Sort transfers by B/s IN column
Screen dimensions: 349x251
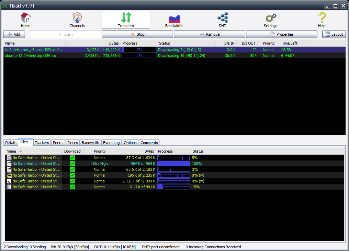[226, 43]
